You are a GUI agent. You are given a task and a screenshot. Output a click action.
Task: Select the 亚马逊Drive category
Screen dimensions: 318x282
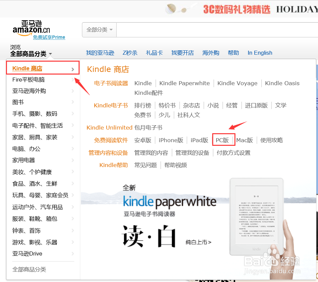[28, 254]
